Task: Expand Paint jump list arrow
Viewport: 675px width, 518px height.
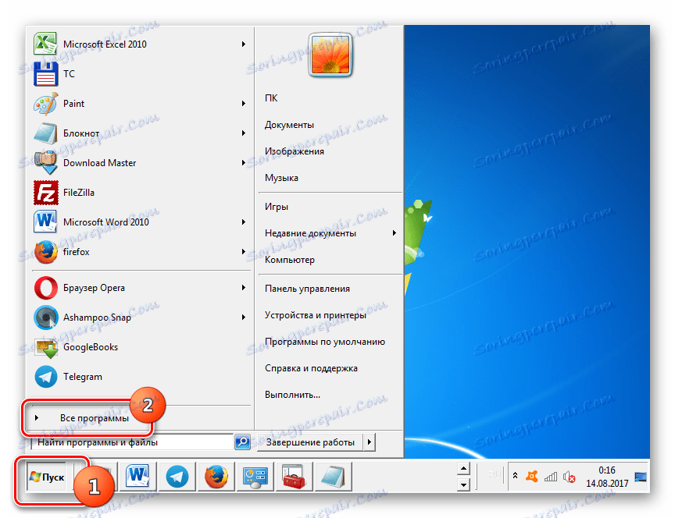Action: 244,103
